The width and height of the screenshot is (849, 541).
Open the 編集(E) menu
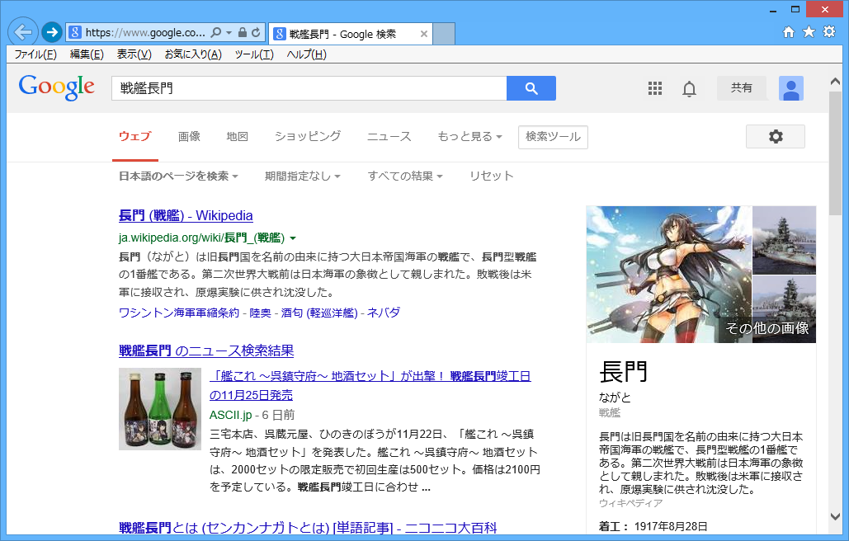coord(87,54)
